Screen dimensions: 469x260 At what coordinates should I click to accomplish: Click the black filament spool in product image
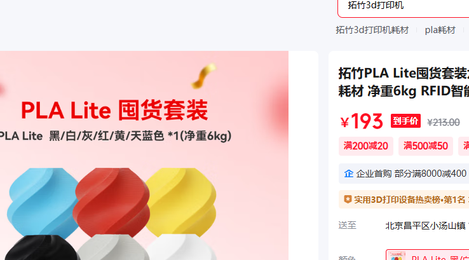pos(42,248)
